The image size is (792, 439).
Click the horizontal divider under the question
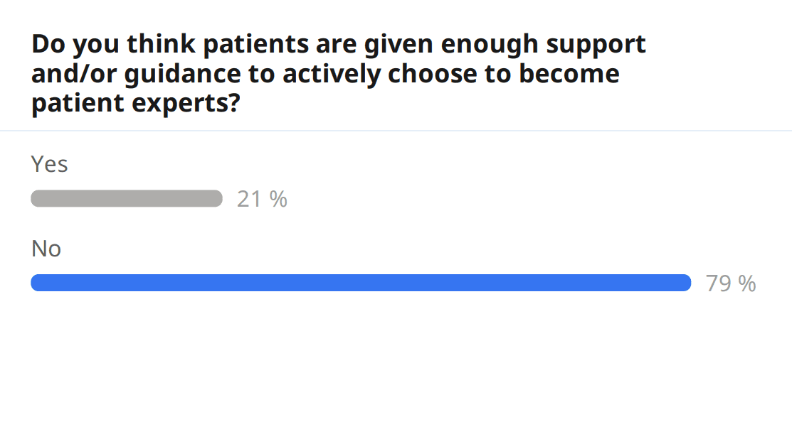[396, 131]
